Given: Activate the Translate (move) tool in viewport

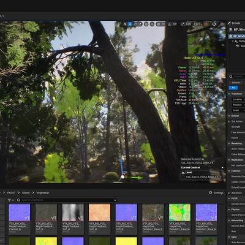Looking at the screenshot, I should coord(130,24).
